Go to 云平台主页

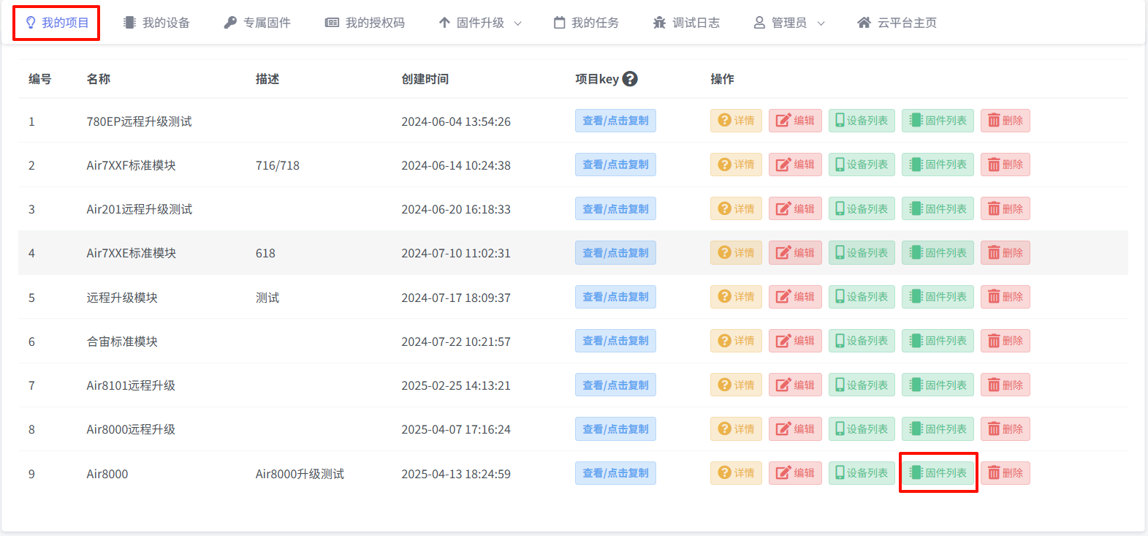click(897, 23)
